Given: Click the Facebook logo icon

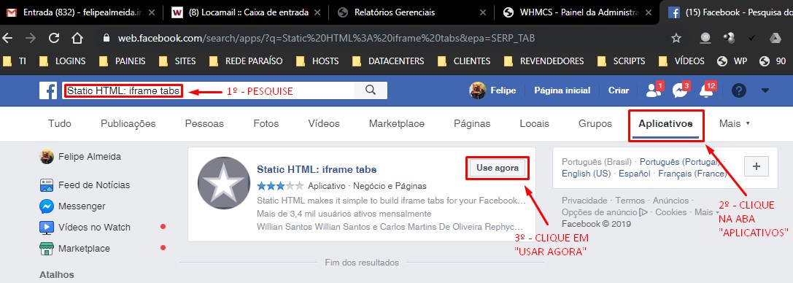Looking at the screenshot, I should [x=48, y=91].
